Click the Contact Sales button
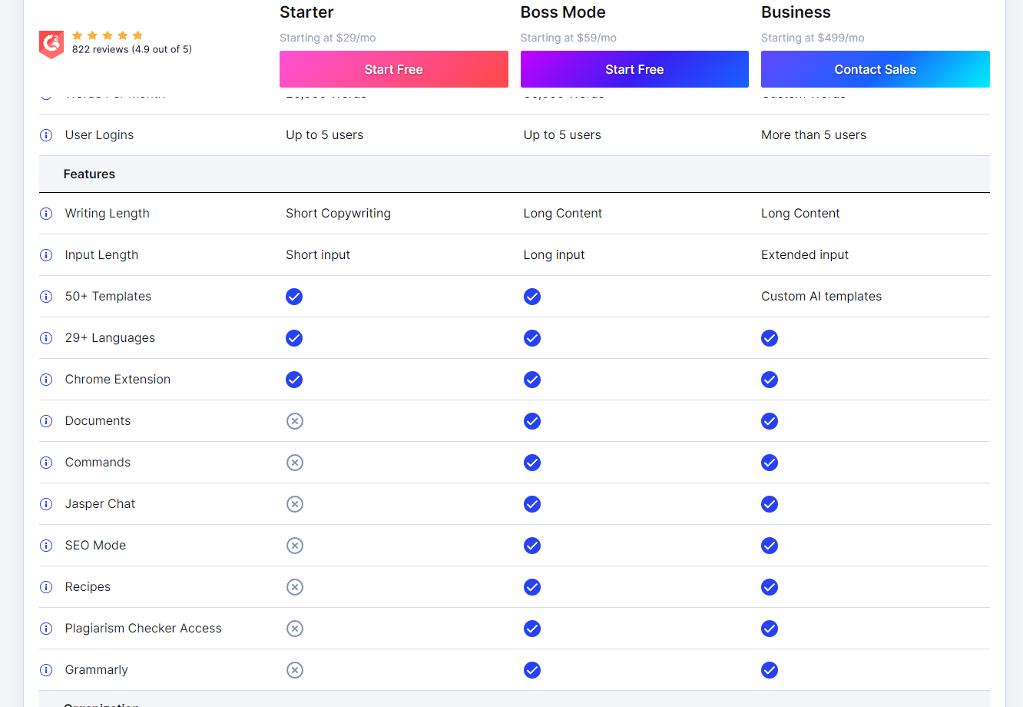 (876, 69)
